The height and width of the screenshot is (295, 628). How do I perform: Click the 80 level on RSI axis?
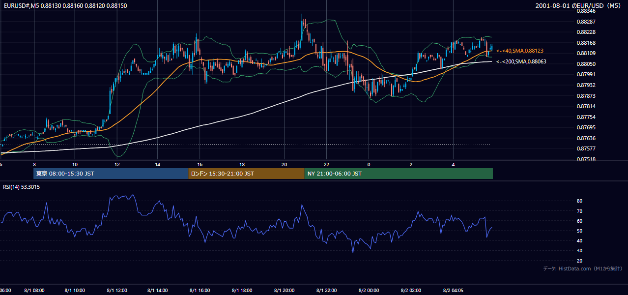[579, 201]
